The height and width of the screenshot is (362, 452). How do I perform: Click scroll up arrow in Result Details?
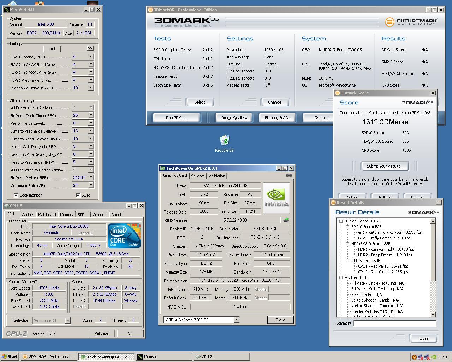(x=433, y=221)
